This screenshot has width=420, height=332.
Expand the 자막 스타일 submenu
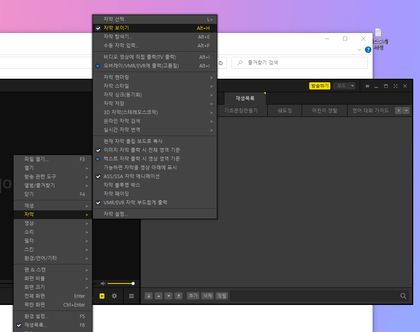click(120, 86)
